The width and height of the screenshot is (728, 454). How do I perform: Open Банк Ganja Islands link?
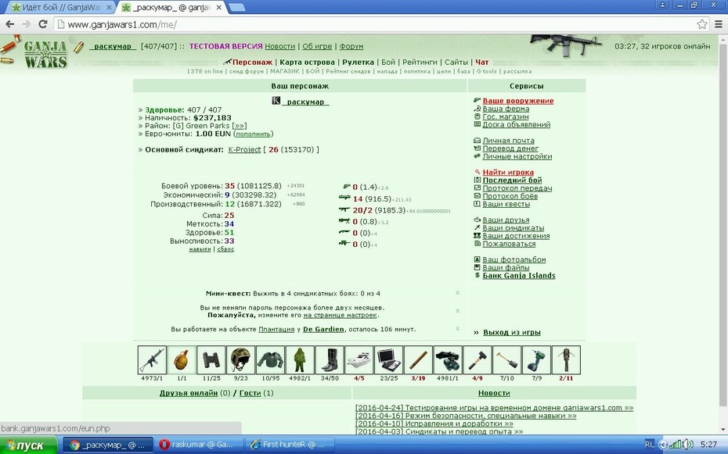click(x=519, y=276)
